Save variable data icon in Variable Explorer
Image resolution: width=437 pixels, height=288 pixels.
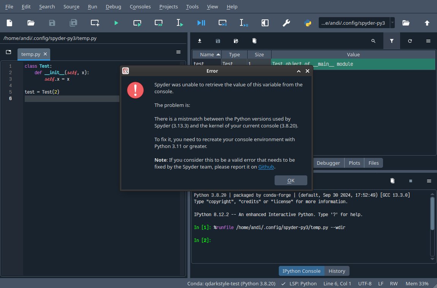[218, 41]
